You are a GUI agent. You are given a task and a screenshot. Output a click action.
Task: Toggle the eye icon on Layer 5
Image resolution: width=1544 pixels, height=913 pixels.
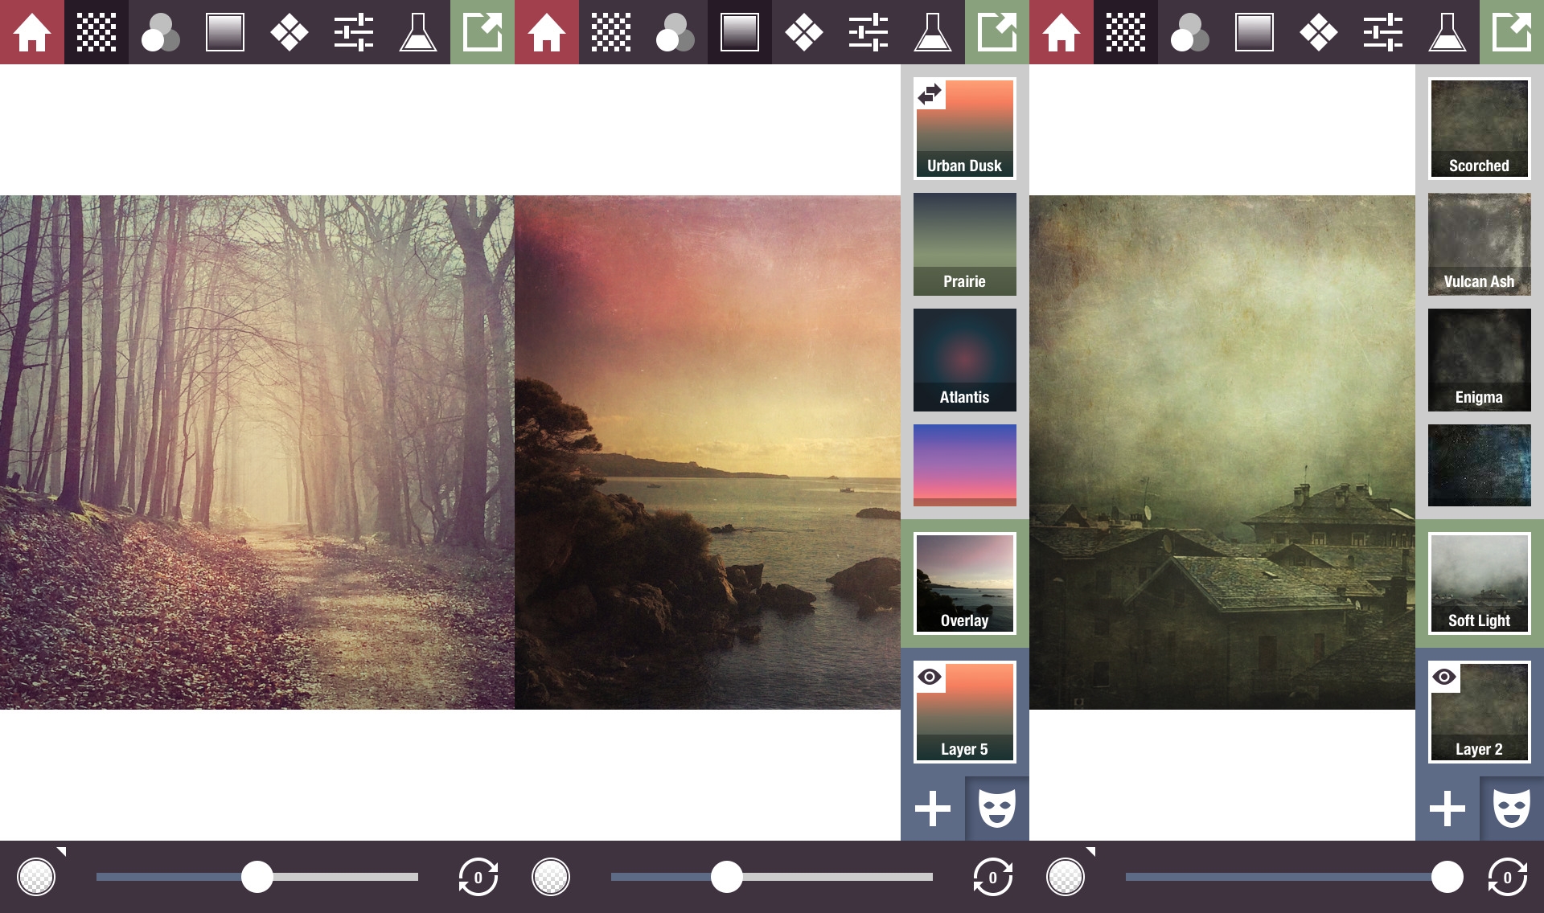(x=930, y=677)
